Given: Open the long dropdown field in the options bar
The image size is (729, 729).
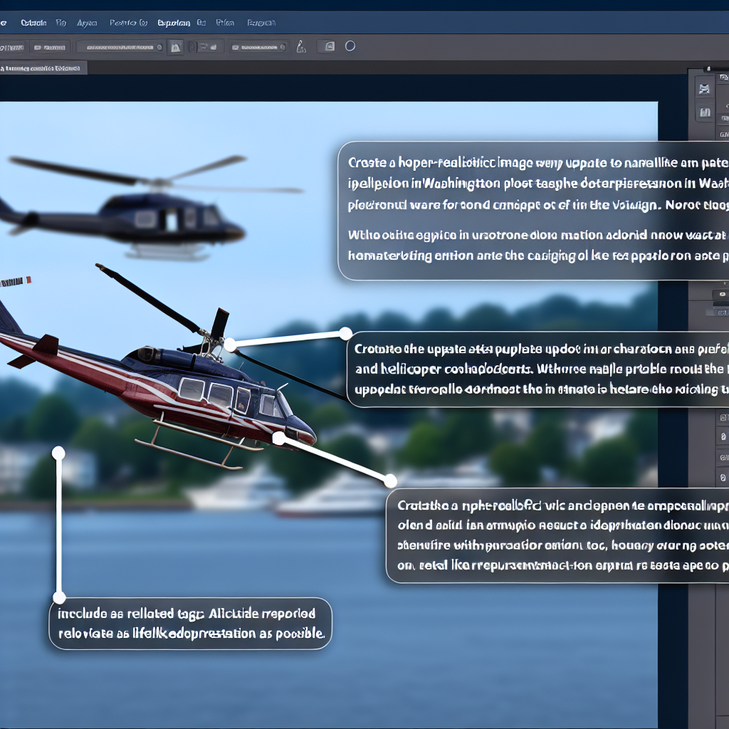Looking at the screenshot, I should coord(117,48).
